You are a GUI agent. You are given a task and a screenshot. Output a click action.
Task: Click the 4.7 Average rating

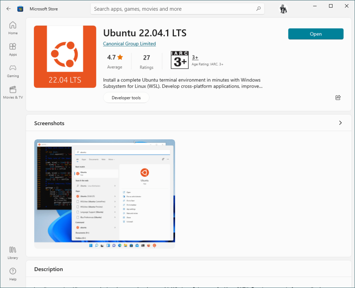click(115, 62)
